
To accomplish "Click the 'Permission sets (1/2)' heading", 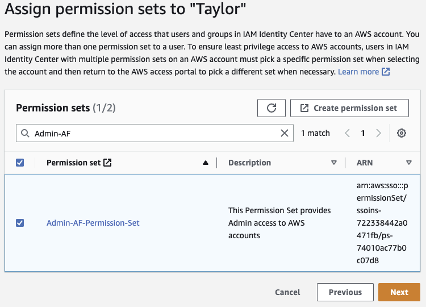I will tap(66, 108).
